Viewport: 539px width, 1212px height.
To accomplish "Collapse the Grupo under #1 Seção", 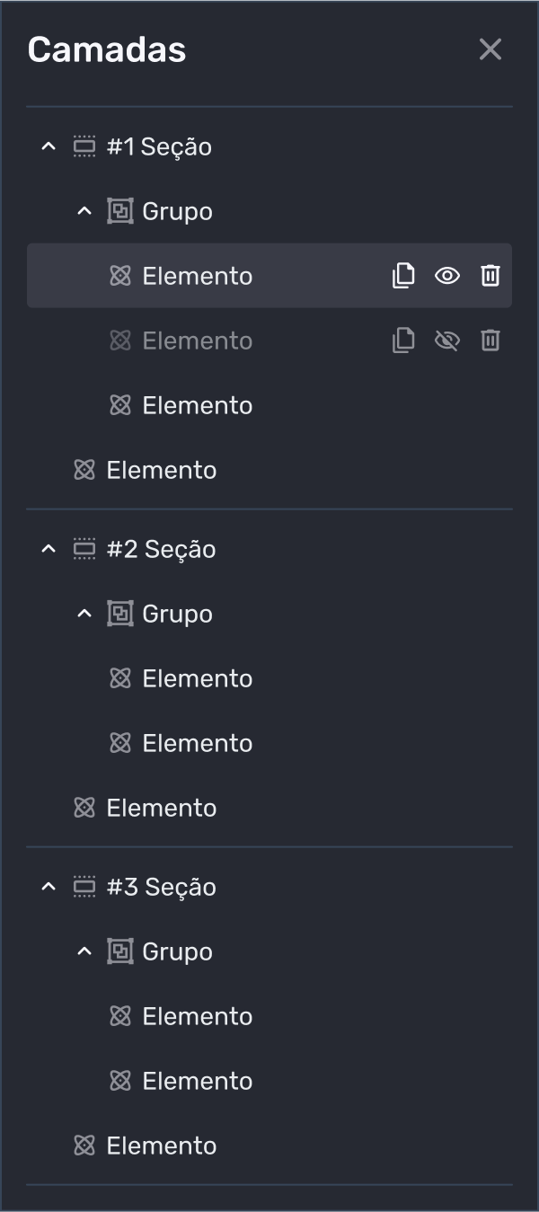I will click(x=84, y=211).
